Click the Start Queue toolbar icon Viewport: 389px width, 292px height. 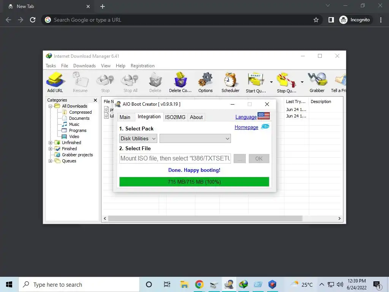tap(256, 83)
